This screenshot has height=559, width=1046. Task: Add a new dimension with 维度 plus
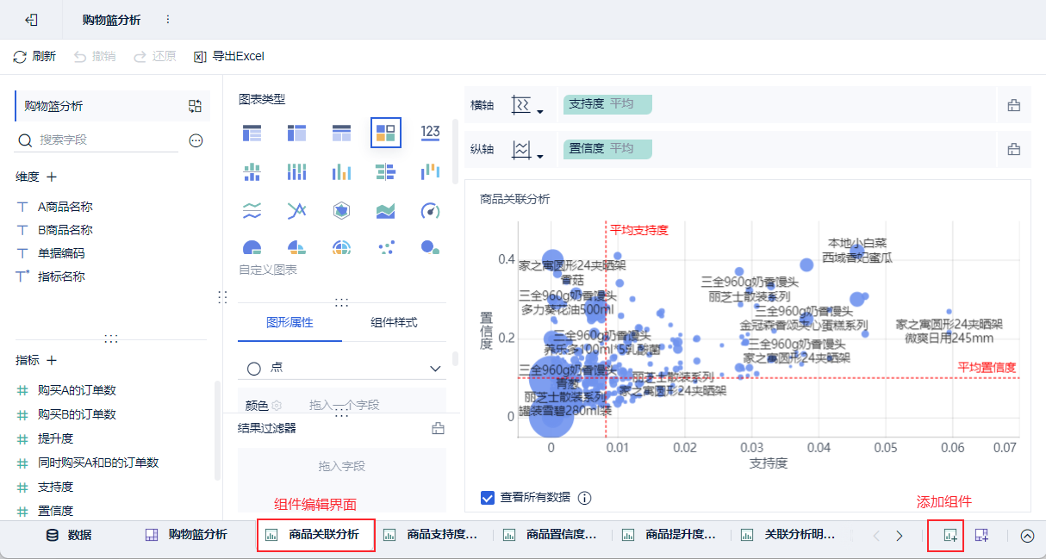click(52, 177)
